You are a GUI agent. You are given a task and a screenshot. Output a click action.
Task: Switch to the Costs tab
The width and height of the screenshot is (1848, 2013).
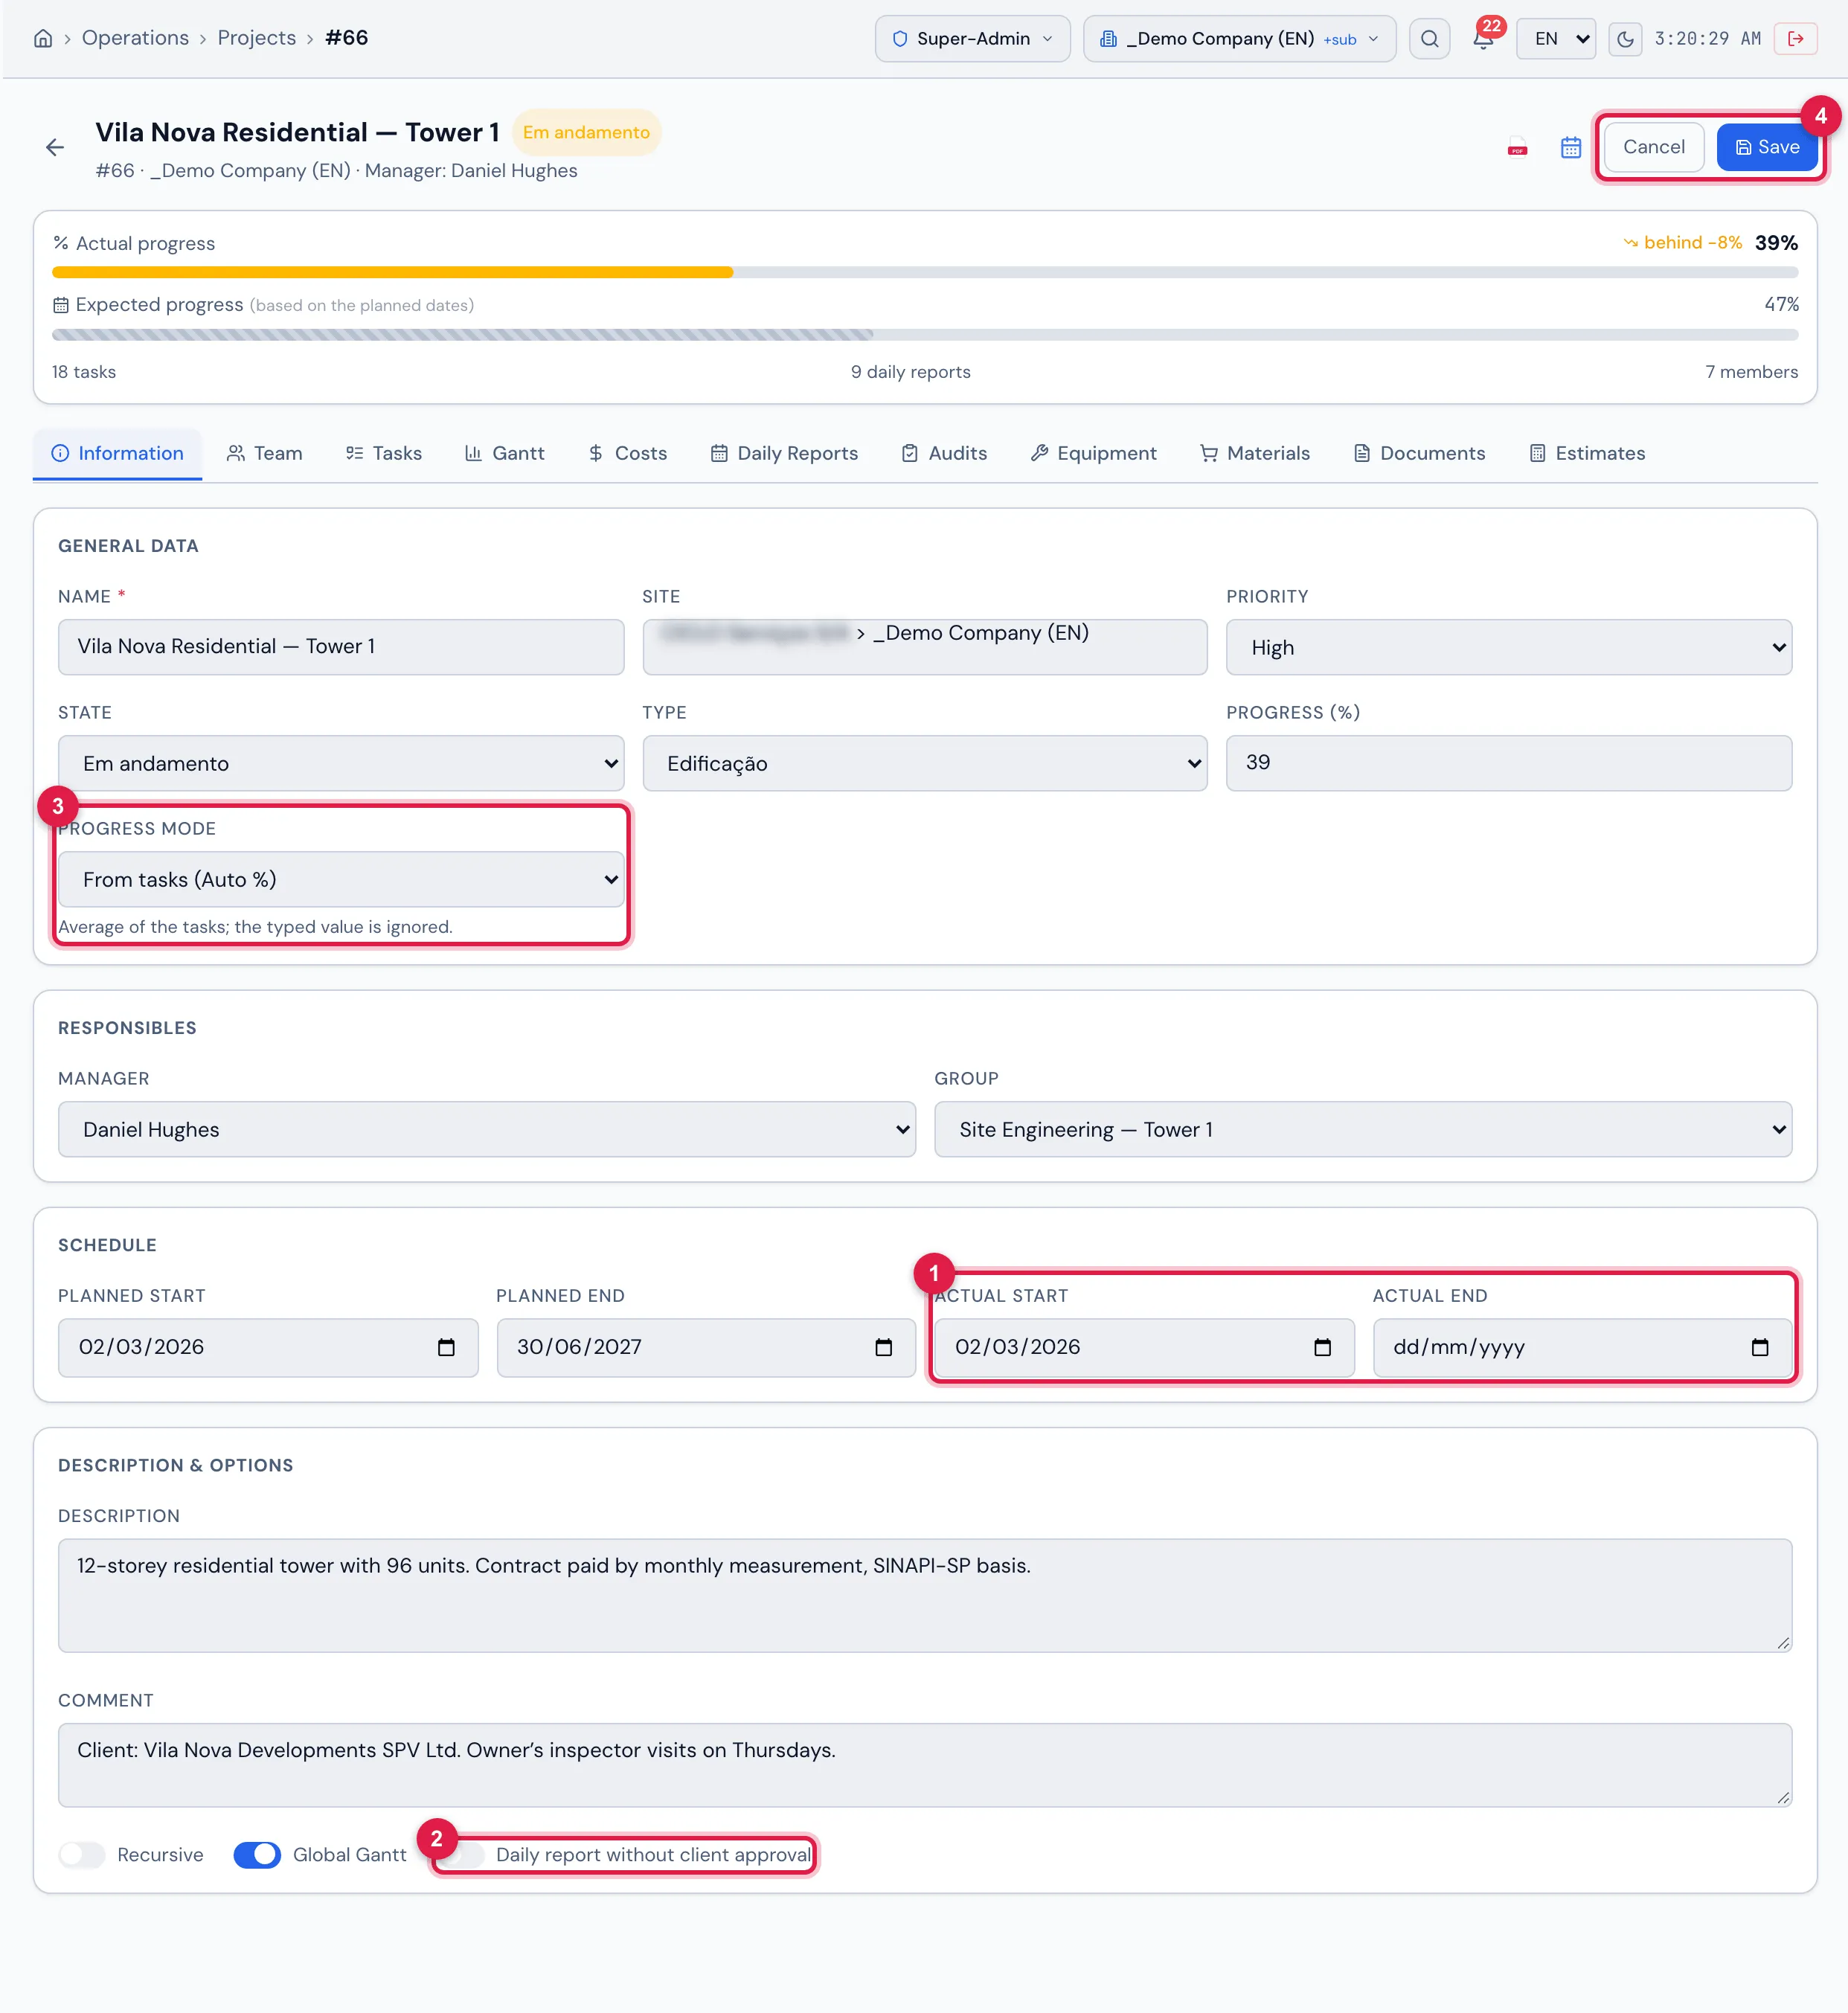(627, 453)
